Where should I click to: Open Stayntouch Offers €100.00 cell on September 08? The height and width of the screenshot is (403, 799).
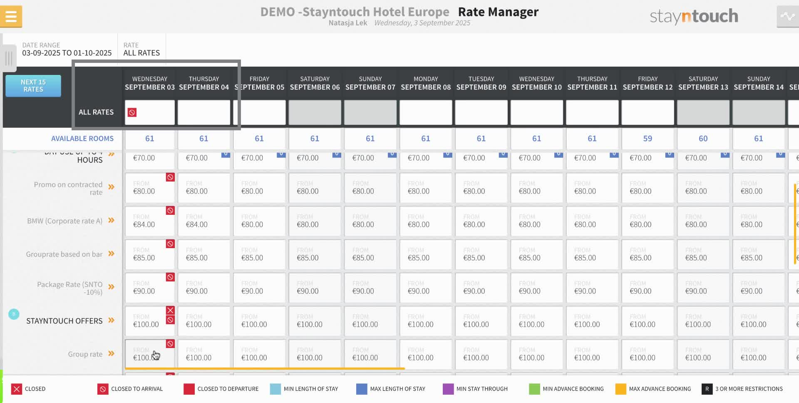pos(426,321)
